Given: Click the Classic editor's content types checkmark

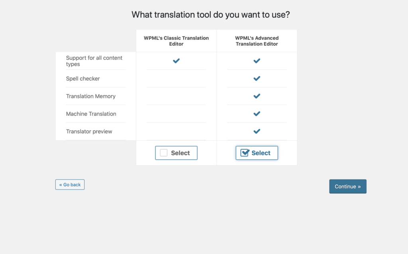Looking at the screenshot, I should [x=176, y=61].
